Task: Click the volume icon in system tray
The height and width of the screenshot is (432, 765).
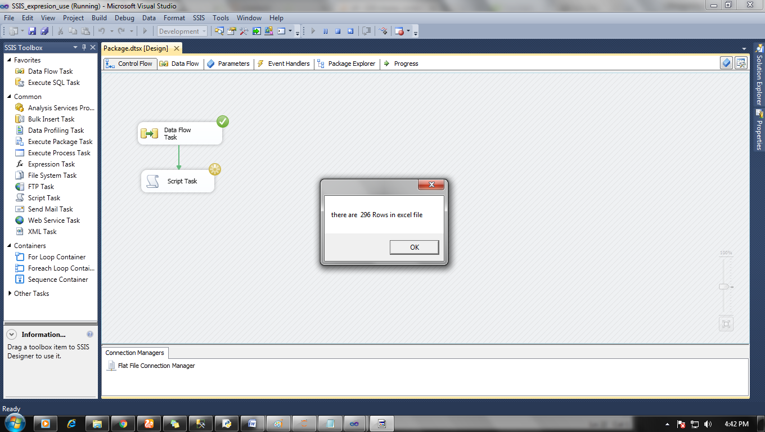Action: coord(708,424)
